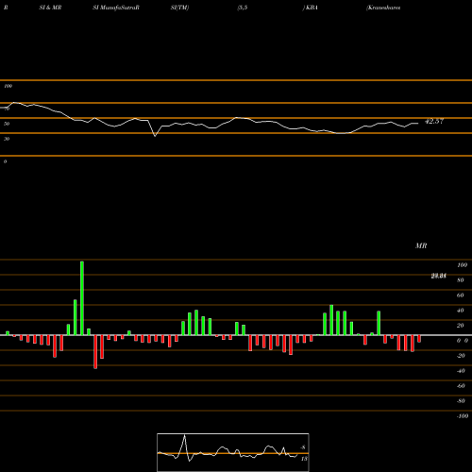Select the RSI value label 42.57

[x=434, y=121]
